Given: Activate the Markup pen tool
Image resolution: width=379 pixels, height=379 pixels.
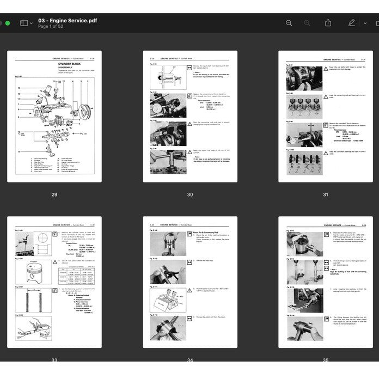Looking at the screenshot, I should point(351,23).
